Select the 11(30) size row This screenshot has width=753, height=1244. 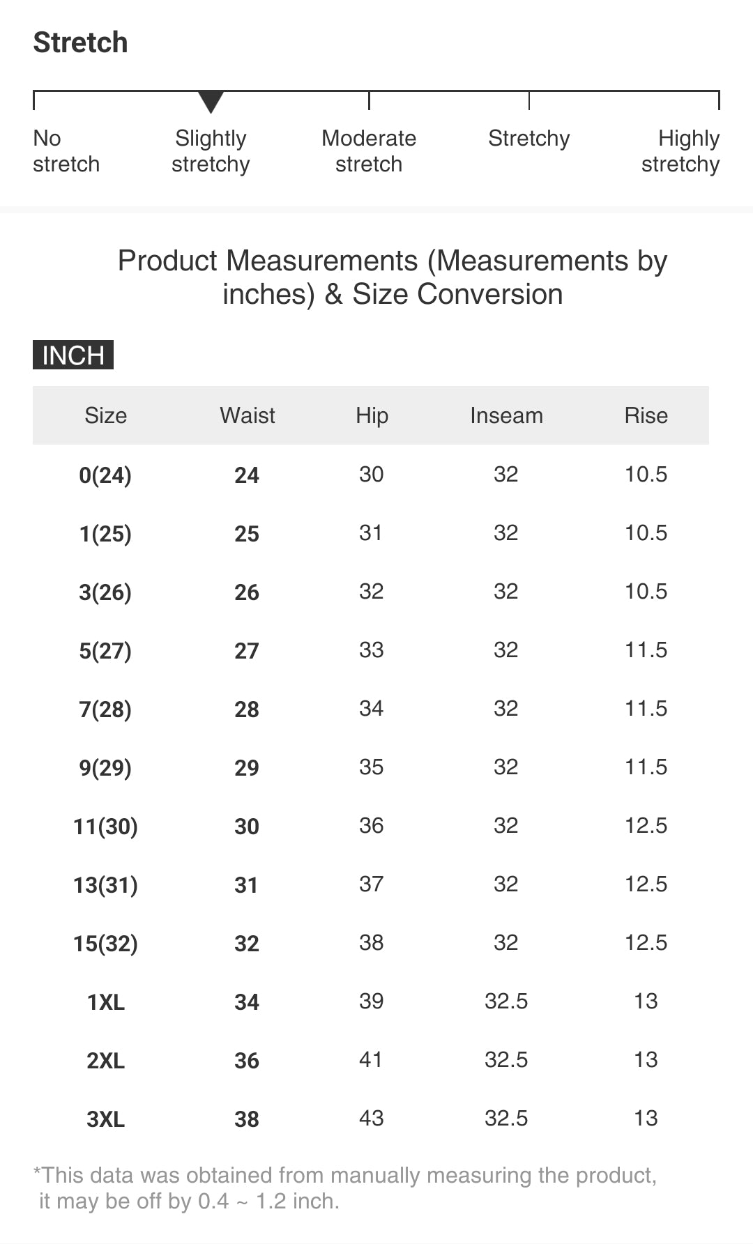[105, 827]
